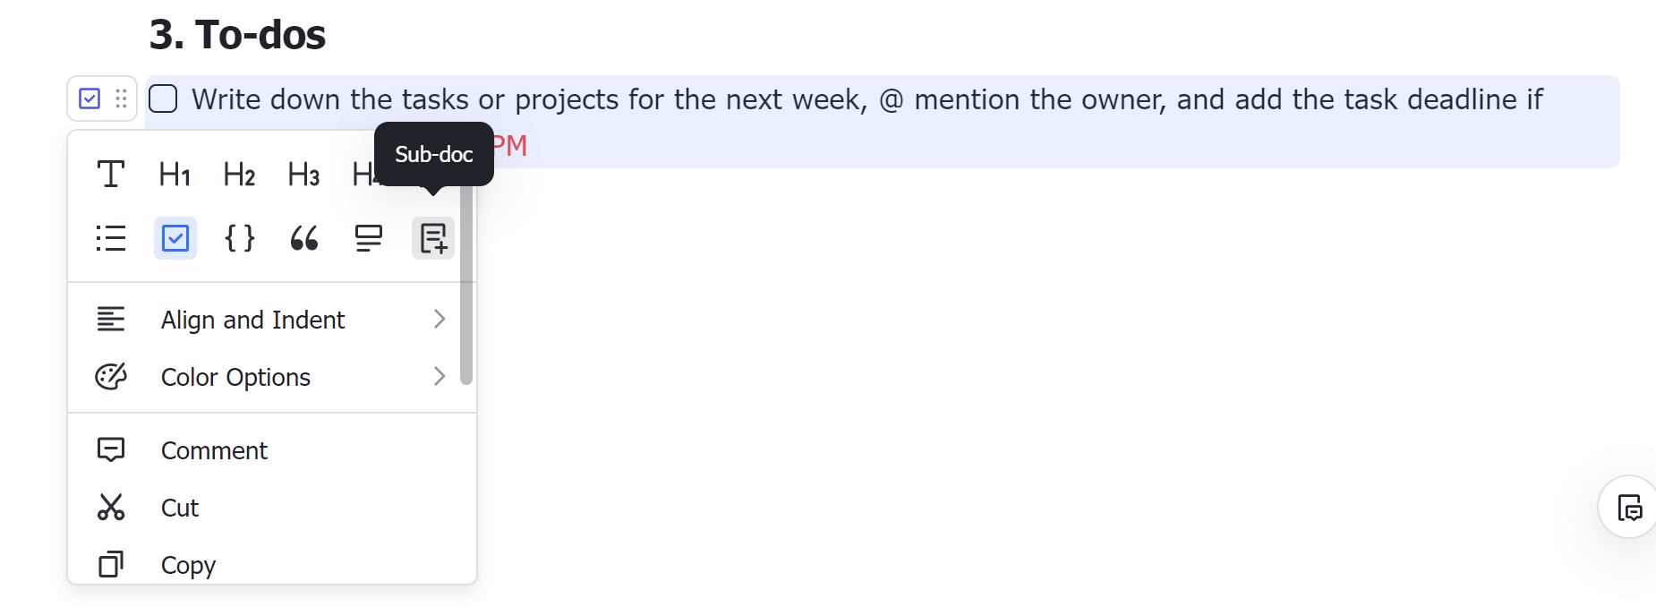The image size is (1656, 607).
Task: Apply the Heading 1 format icon
Action: click(175, 175)
